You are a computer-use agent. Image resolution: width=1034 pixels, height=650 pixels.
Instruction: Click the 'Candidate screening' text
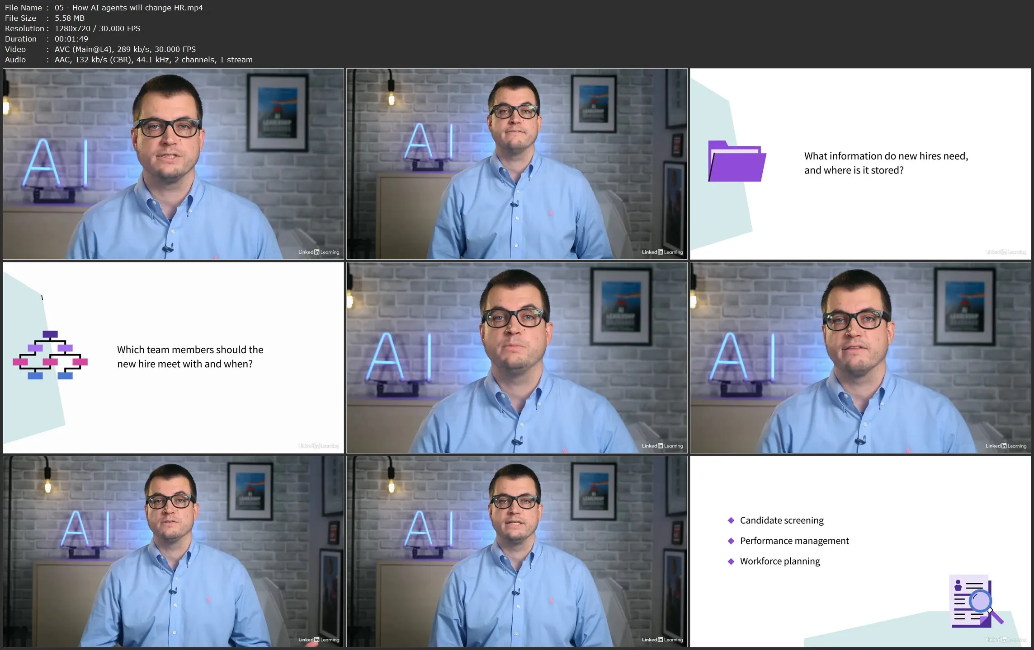(781, 520)
